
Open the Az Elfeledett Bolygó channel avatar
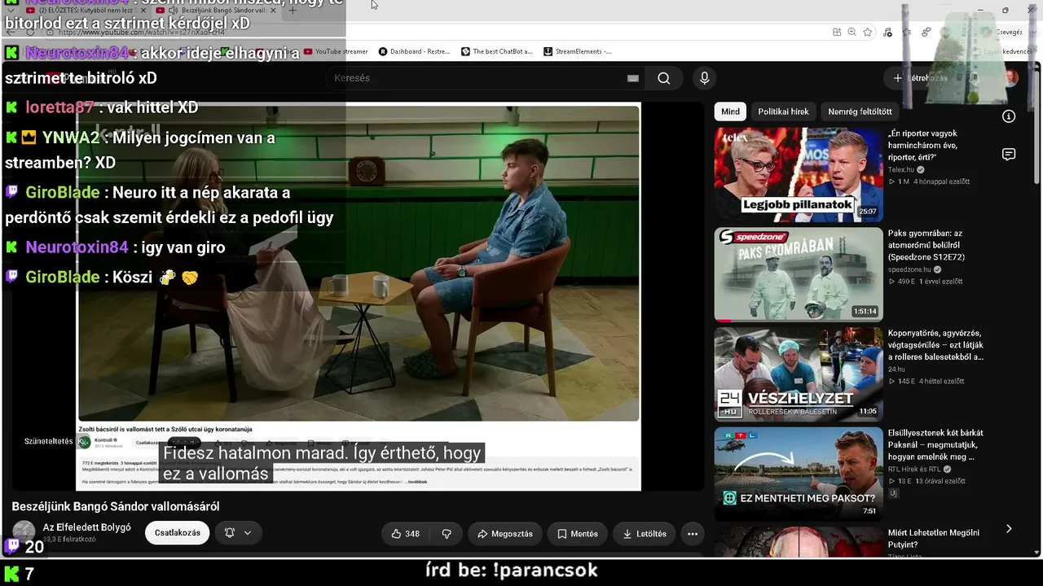coord(24,531)
